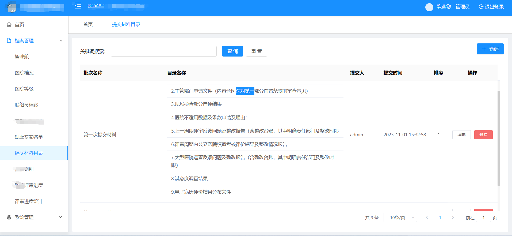Click the timestamp 2023-11-01 15:32:58
The height and width of the screenshot is (236, 512).
tap(405, 135)
